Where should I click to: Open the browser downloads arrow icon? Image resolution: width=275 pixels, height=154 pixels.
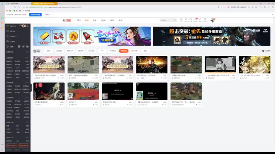tap(253, 7)
